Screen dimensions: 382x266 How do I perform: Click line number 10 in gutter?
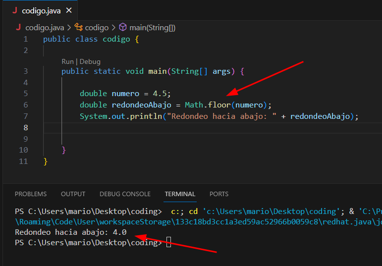click(x=24, y=150)
